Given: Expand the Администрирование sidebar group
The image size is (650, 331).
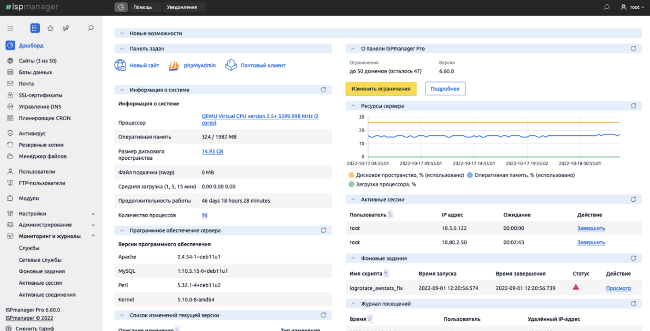Looking at the screenshot, I should coord(51,225).
